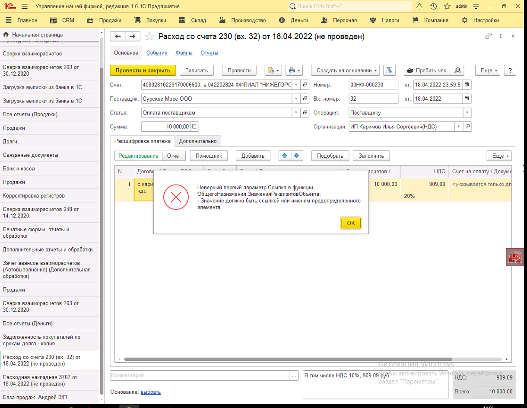Click the right scroll arrow under the table
The image size is (527, 408).
(507, 359)
